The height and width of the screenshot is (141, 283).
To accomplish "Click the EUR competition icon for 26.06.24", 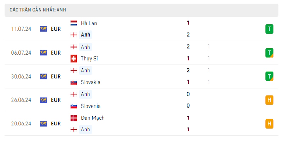I will (x=44, y=100).
